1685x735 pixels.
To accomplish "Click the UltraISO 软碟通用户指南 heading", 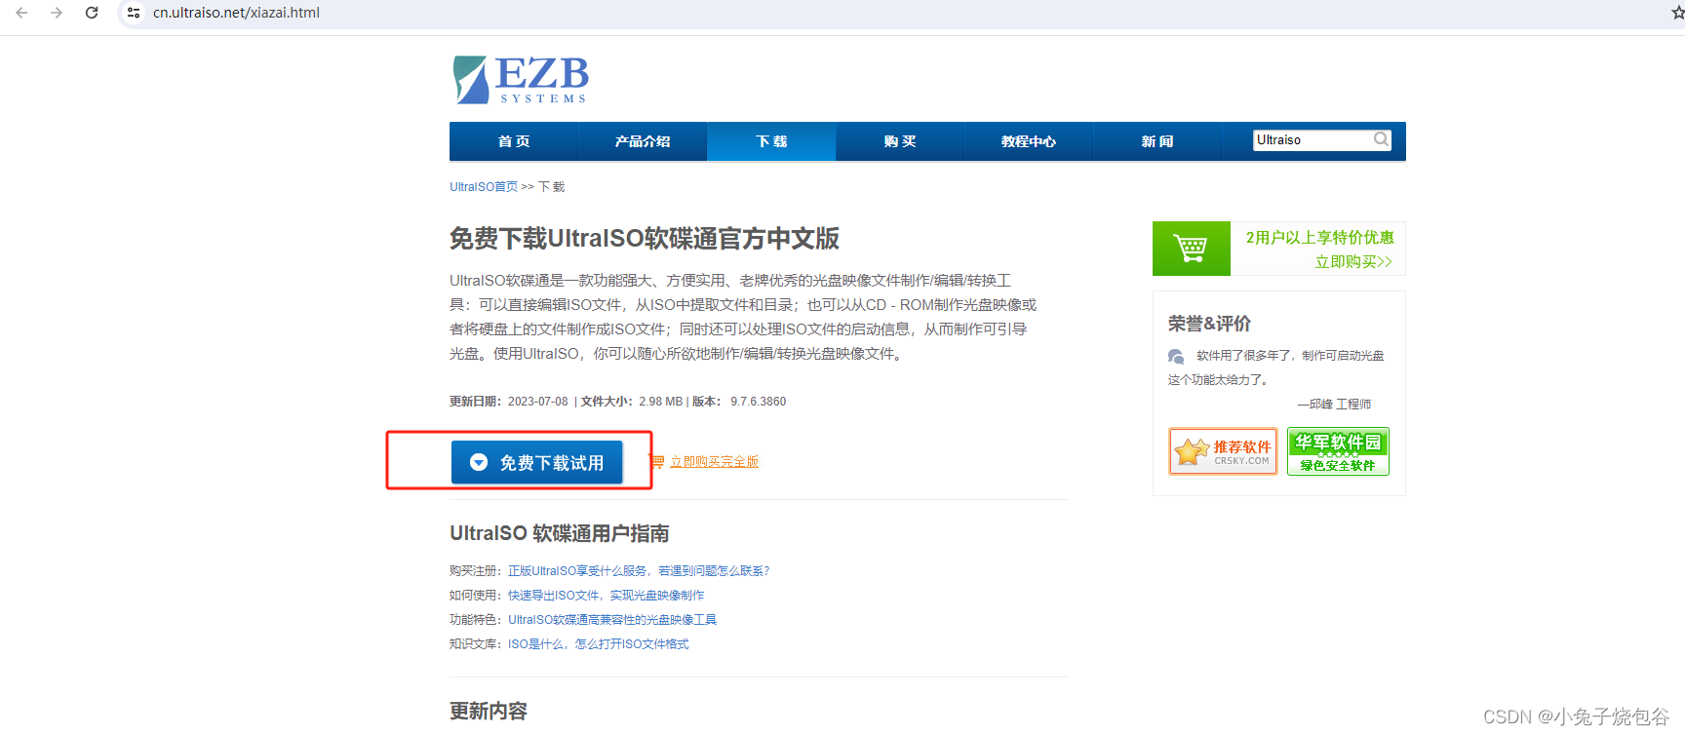I will click(x=559, y=534).
